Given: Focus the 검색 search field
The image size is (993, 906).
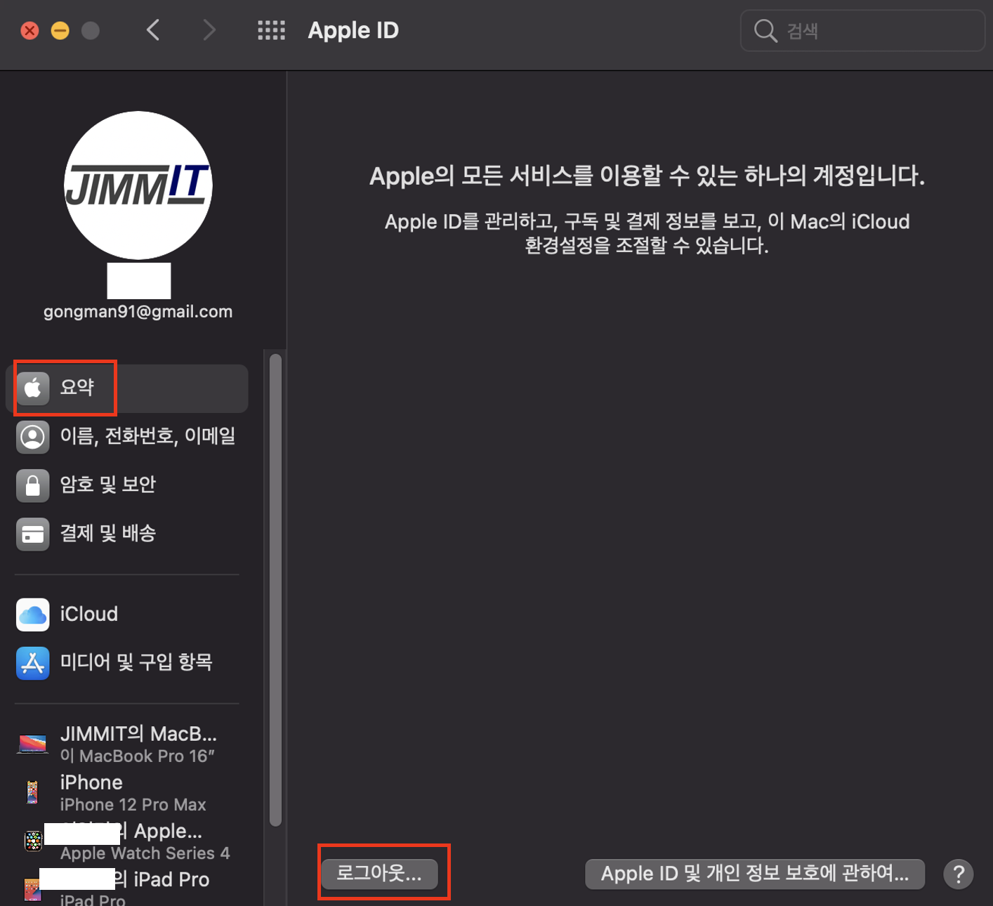Looking at the screenshot, I should coord(862,31).
